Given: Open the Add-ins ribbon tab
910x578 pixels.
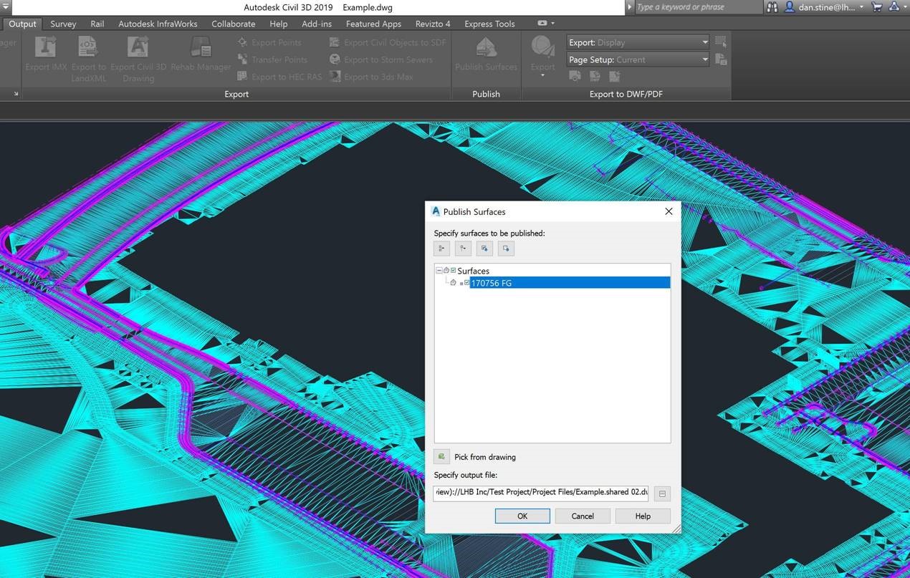Looking at the screenshot, I should [x=317, y=24].
